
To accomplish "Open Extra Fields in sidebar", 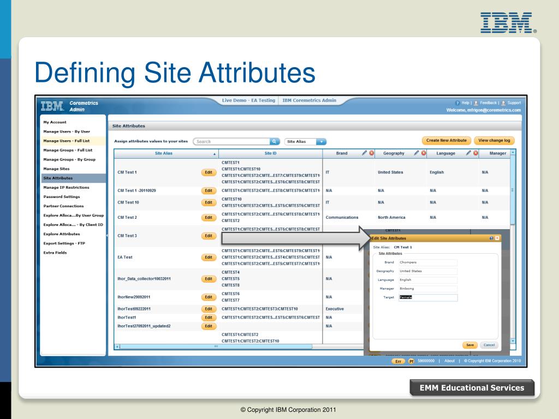I will (55, 252).
